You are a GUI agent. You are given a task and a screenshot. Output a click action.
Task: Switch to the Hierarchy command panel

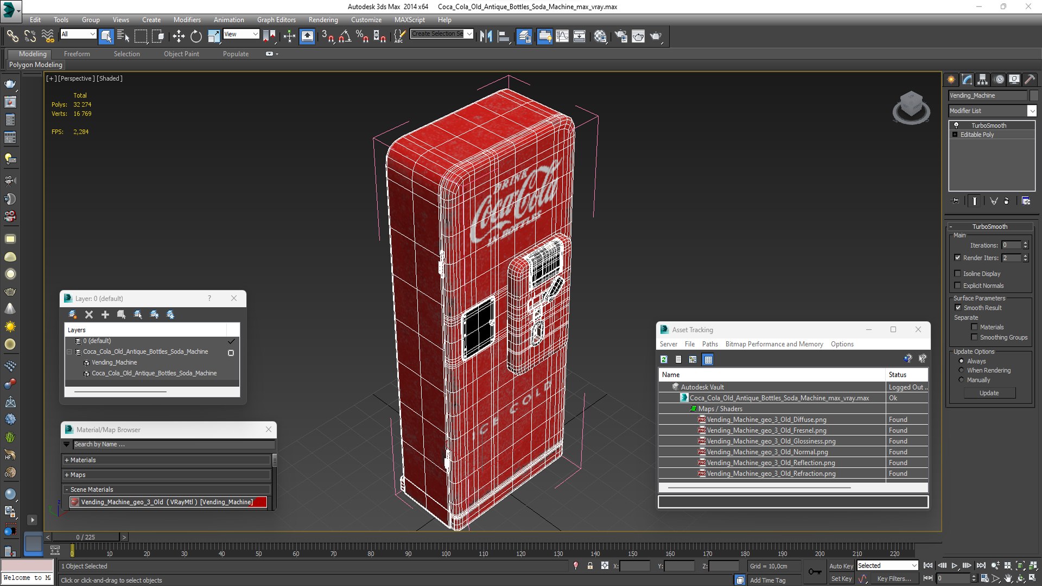[983, 80]
